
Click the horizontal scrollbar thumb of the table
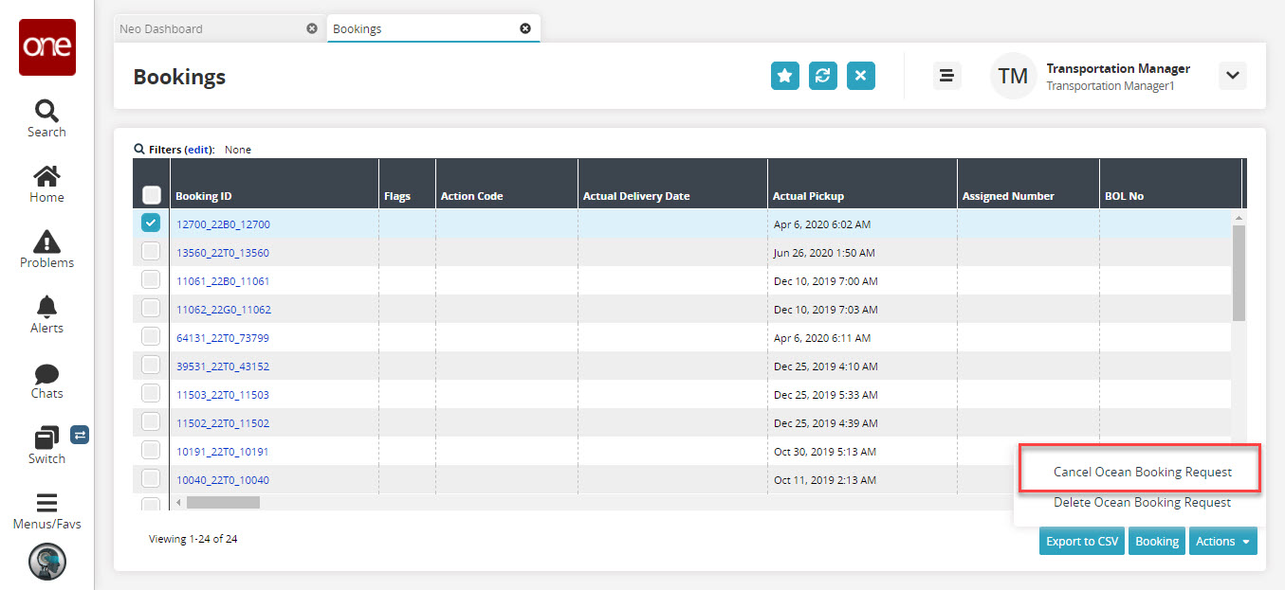[x=223, y=502]
